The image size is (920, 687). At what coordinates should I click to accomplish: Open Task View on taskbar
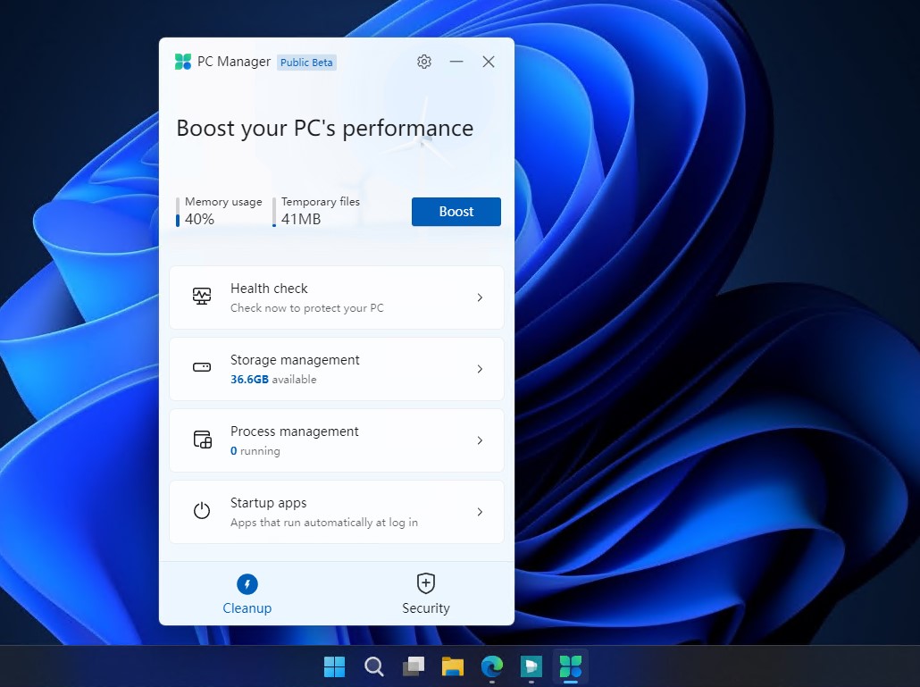click(x=413, y=666)
